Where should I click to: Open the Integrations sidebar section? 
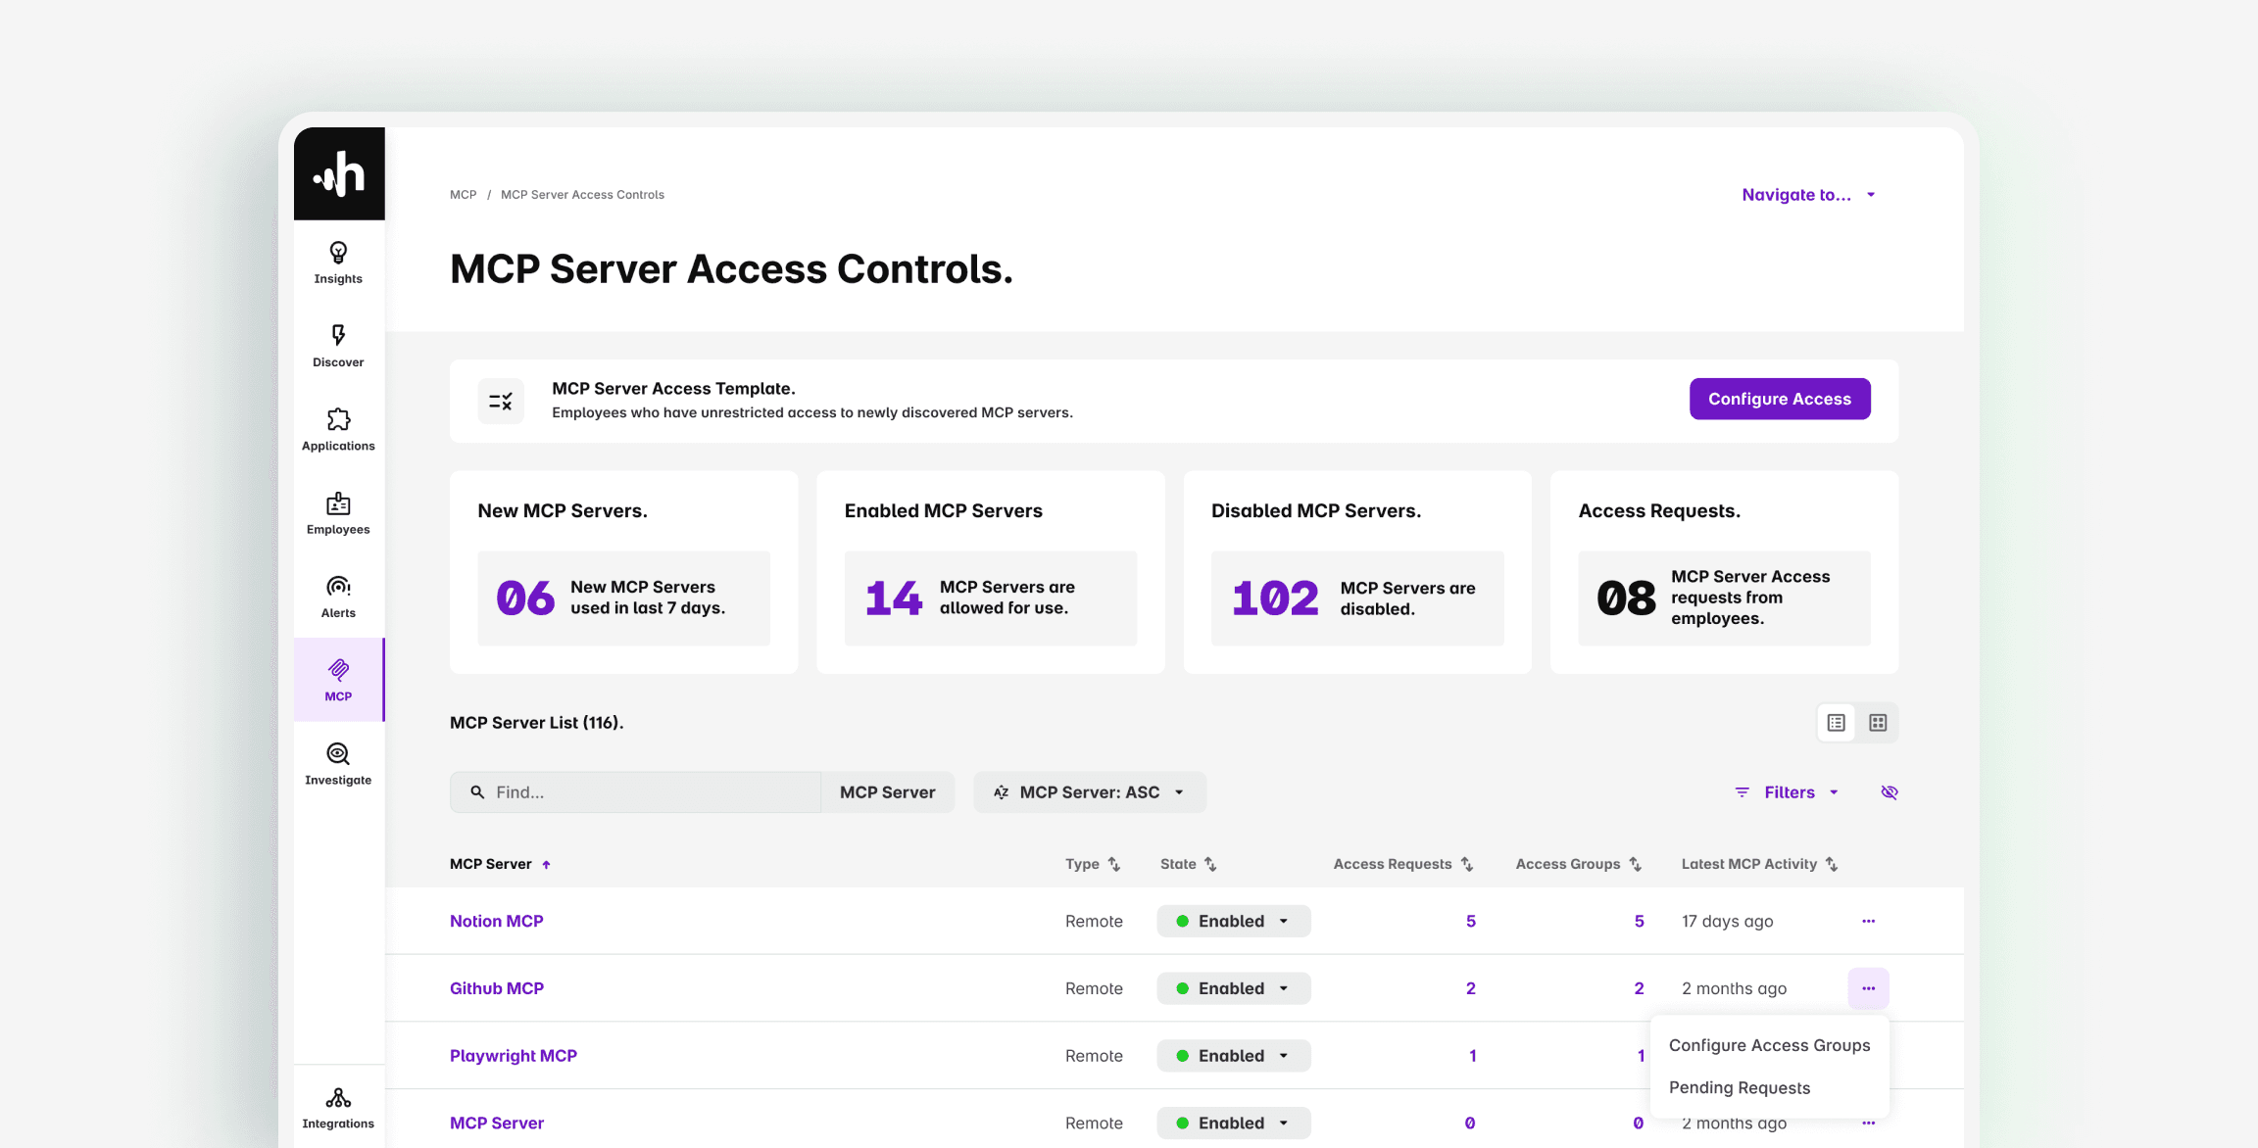click(x=338, y=1107)
